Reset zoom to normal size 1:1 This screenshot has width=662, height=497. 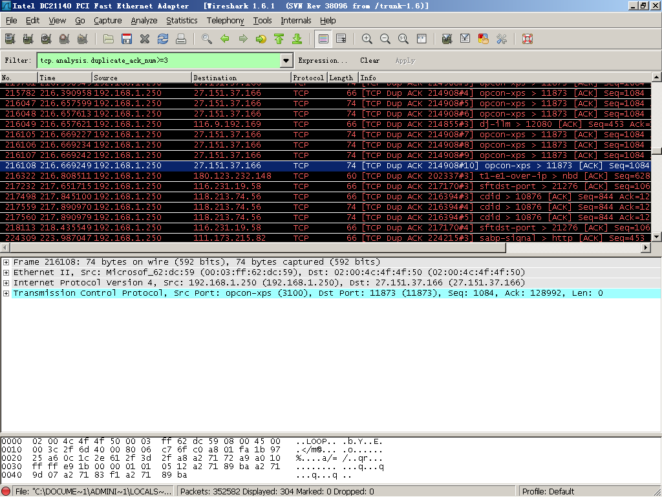point(403,39)
